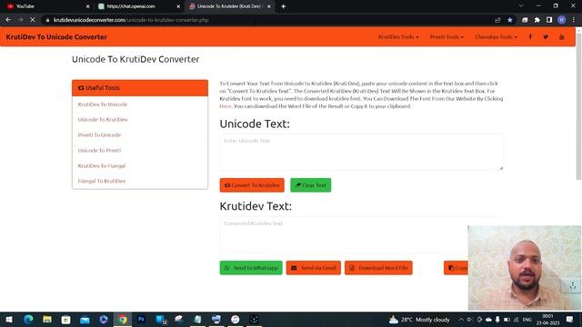Open the browser extensions puzzle icon
582x327 pixels.
[537, 20]
